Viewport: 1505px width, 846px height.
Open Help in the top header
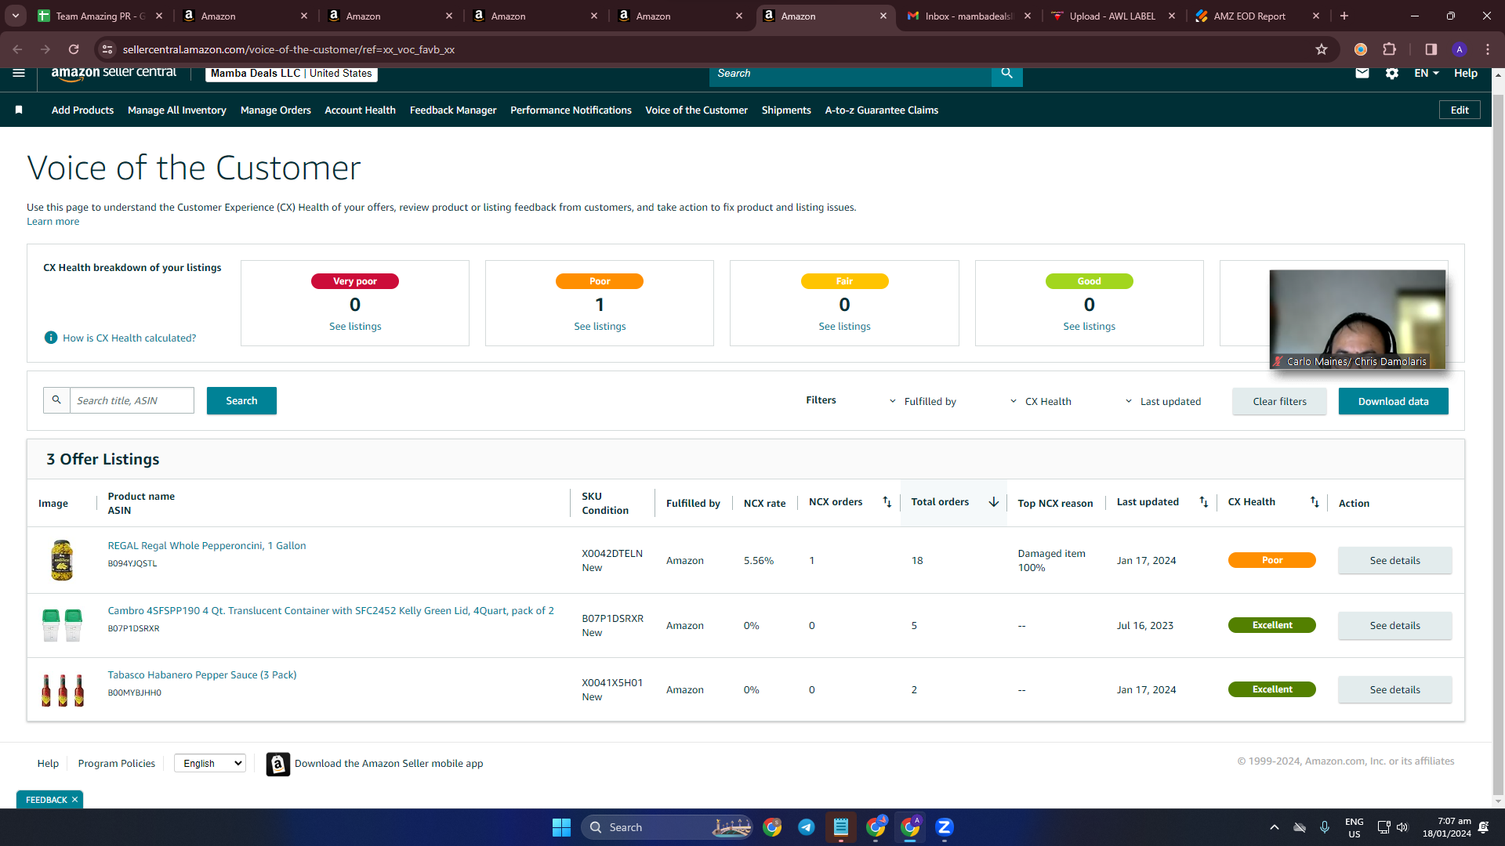pos(1466,73)
